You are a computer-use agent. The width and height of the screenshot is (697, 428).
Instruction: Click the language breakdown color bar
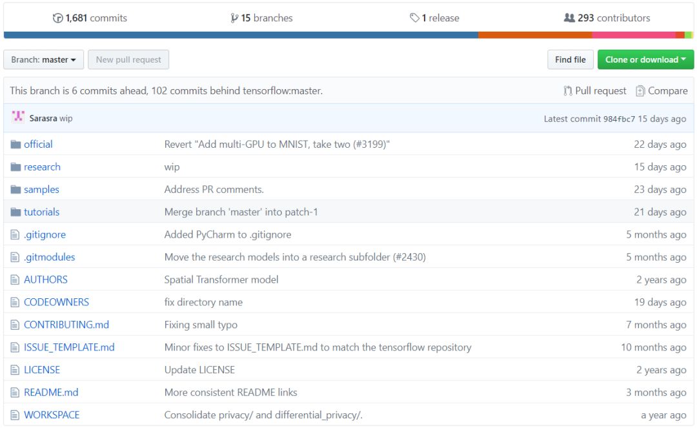click(348, 35)
